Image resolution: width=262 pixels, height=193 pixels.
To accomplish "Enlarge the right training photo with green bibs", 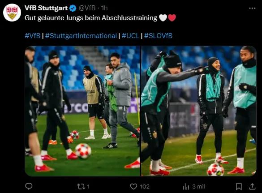I will [199, 111].
